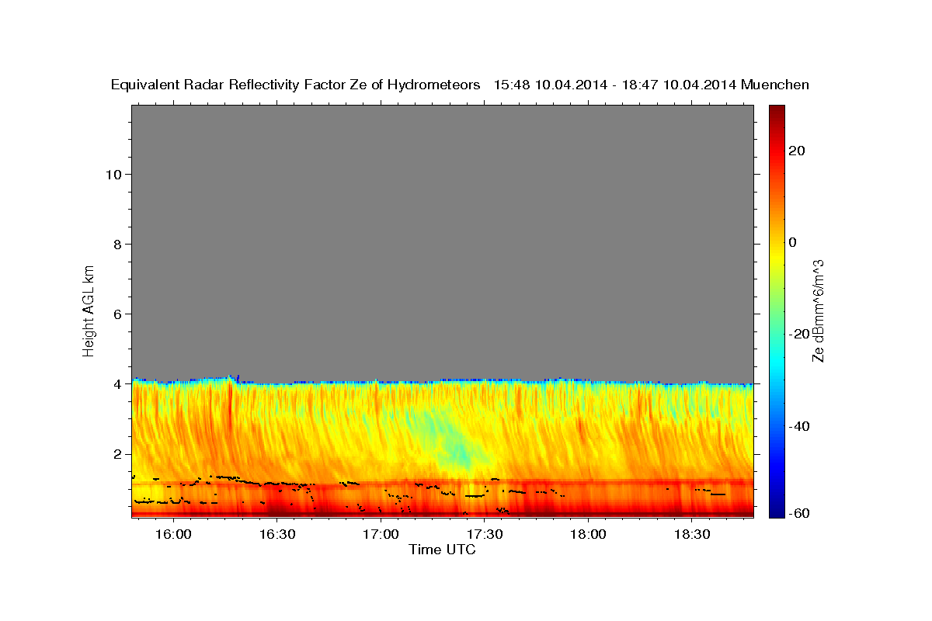The height and width of the screenshot is (621, 932).
Task: Click the '17:00' time tick label
Action: click(x=381, y=535)
